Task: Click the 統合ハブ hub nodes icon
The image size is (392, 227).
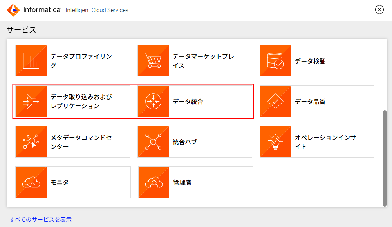Action: 153,142
